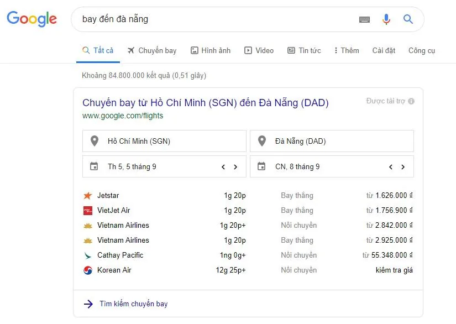
Task: Click Cathay Pacific price 'từ 55.348.000 ₫'
Action: pyautogui.click(x=387, y=255)
